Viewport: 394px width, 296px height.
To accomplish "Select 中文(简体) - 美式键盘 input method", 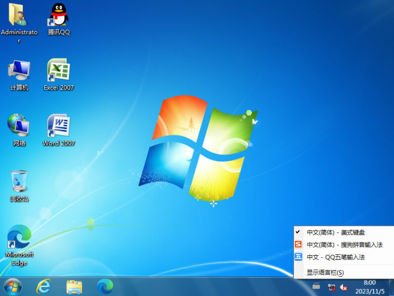I will [344, 233].
